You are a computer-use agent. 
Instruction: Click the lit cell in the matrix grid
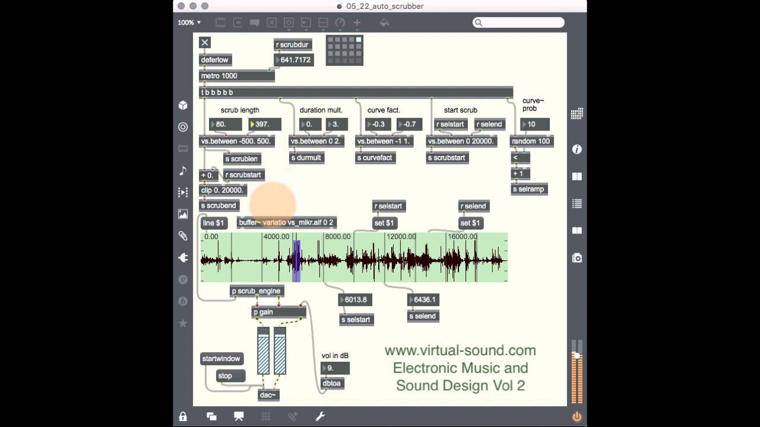pyautogui.click(x=359, y=40)
